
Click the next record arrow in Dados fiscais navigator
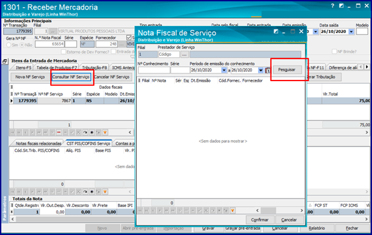33,132
